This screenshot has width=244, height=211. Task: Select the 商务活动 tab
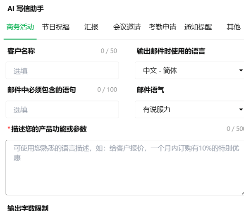click(x=20, y=27)
